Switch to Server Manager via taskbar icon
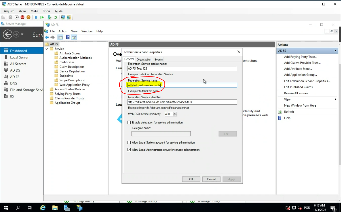The width and height of the screenshot is (341, 212). coord(67,208)
